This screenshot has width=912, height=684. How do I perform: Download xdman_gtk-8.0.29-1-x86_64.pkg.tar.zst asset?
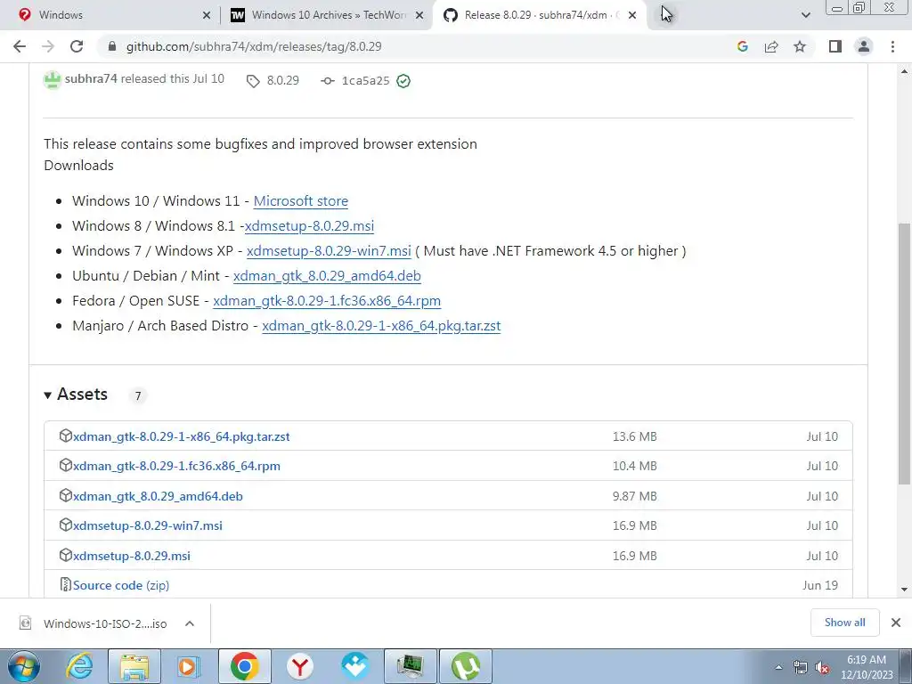tap(182, 436)
